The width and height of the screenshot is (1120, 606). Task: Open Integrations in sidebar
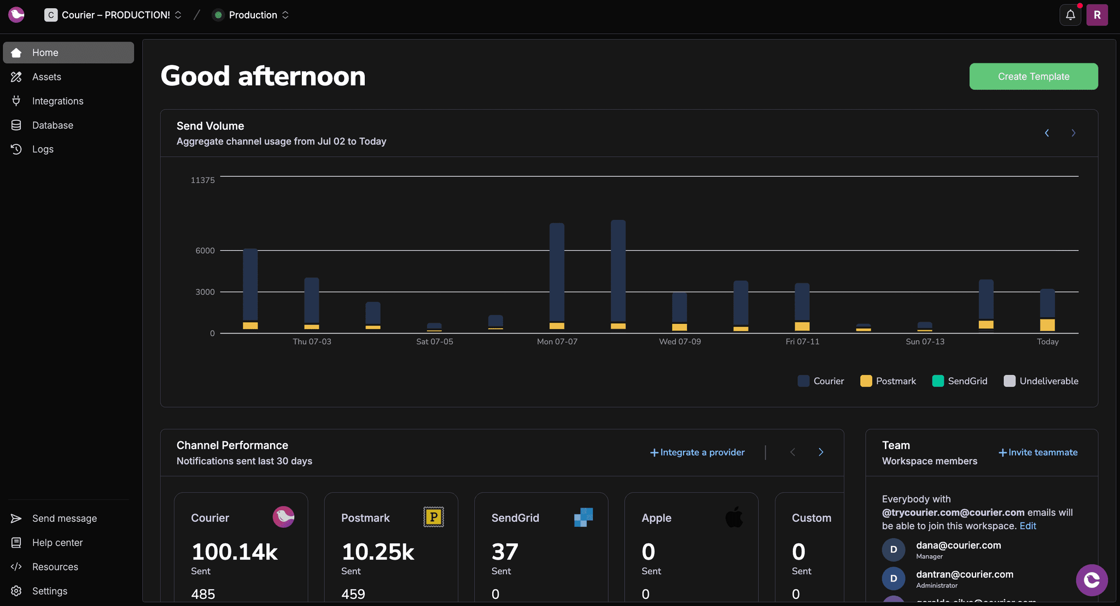pyautogui.click(x=68, y=101)
